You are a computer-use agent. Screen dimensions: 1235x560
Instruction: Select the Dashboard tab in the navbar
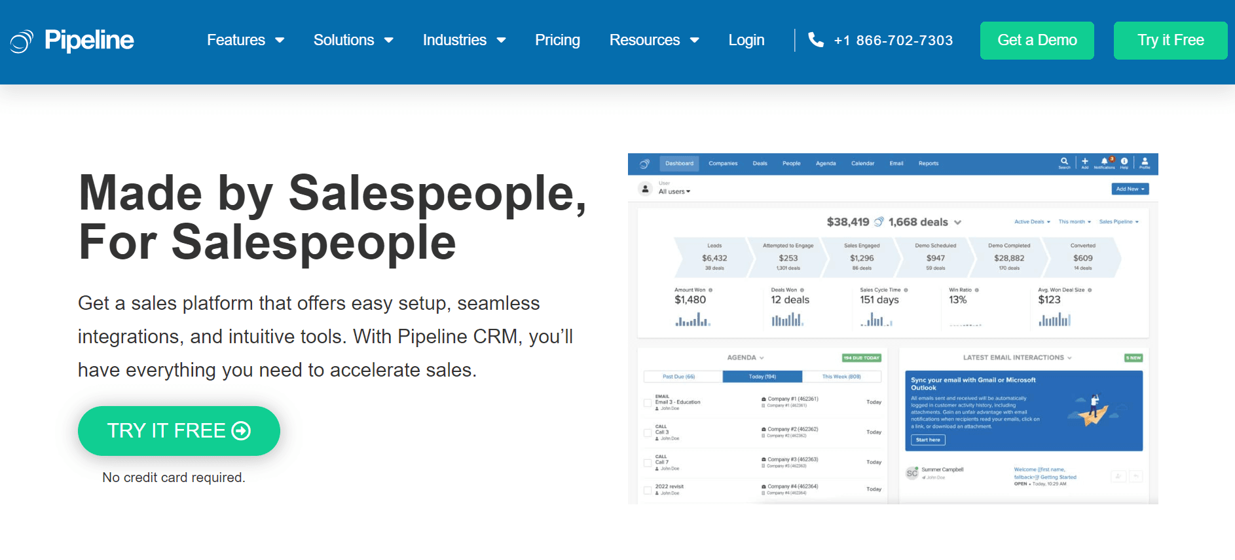679,164
